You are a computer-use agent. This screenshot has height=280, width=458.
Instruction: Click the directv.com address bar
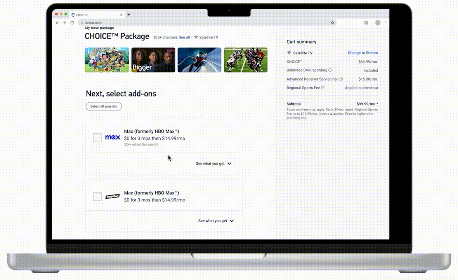pyautogui.click(x=207, y=23)
